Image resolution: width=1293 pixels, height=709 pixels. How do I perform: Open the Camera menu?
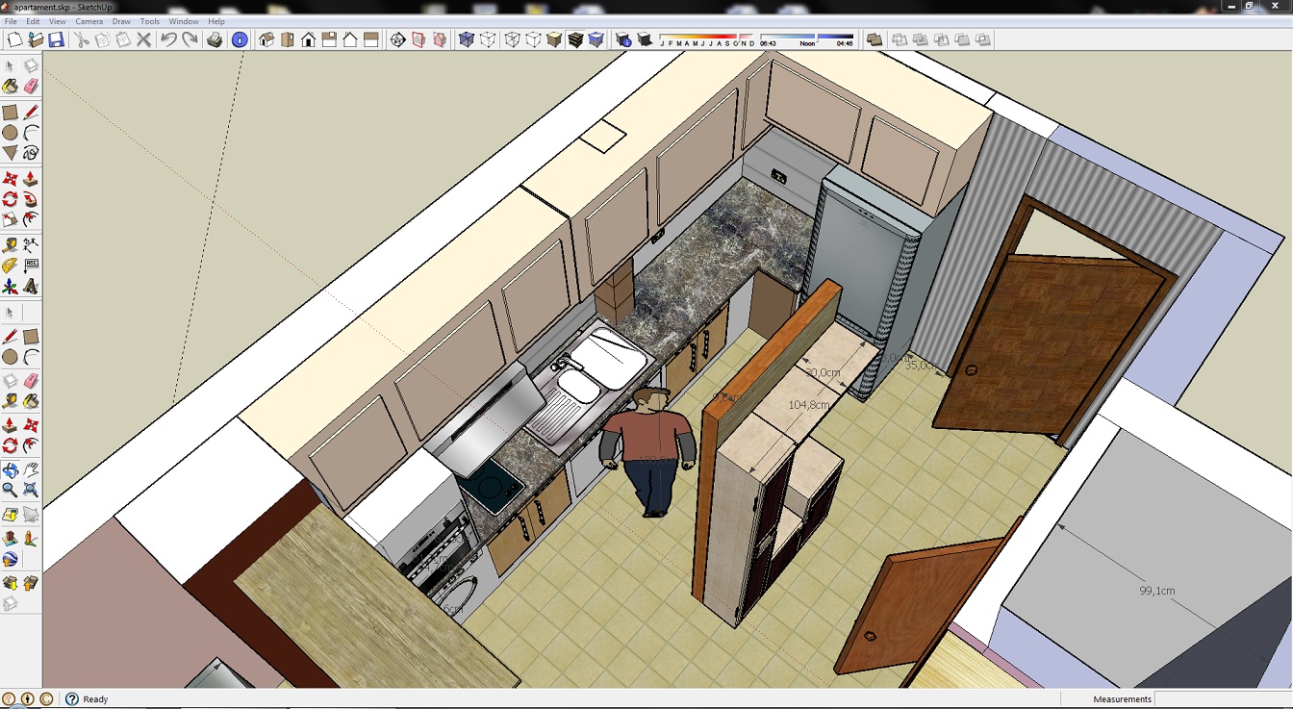click(x=89, y=21)
